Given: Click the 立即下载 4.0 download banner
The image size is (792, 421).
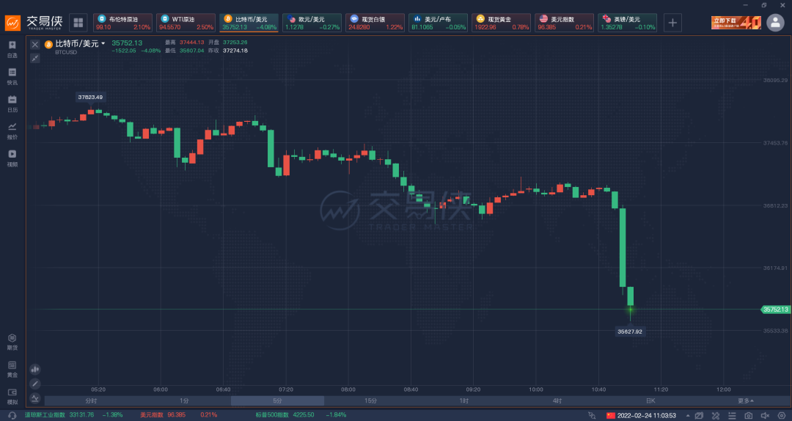Looking at the screenshot, I should tap(736, 23).
